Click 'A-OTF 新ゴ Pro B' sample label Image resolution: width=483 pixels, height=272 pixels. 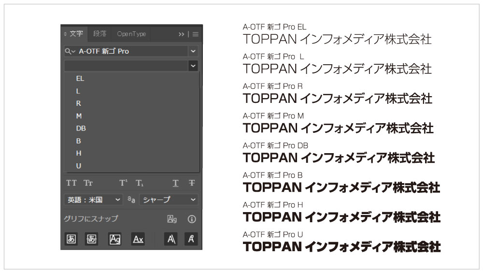pyautogui.click(x=272, y=175)
